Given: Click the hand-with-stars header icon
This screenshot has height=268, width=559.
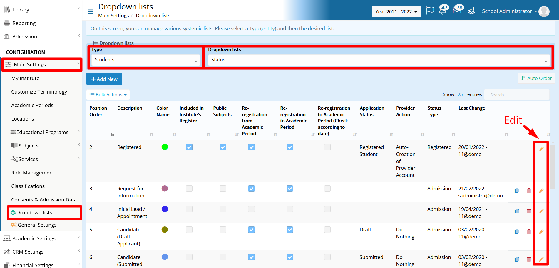Looking at the screenshot, I should coord(472,11).
